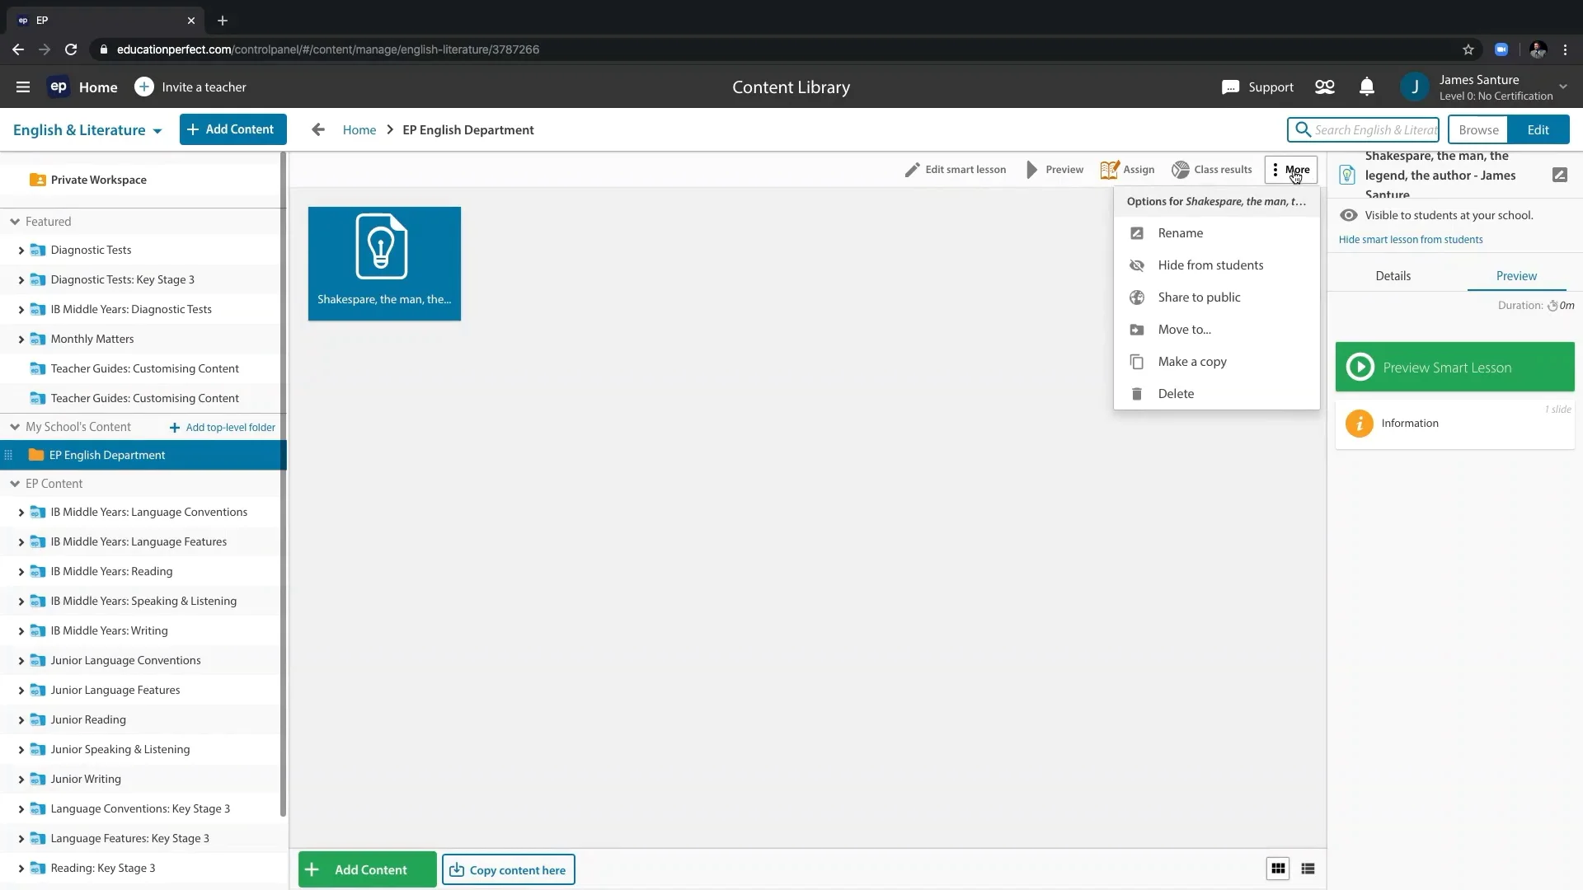Click Preview Smart Lesson button
Image resolution: width=1583 pixels, height=890 pixels.
pyautogui.click(x=1455, y=368)
